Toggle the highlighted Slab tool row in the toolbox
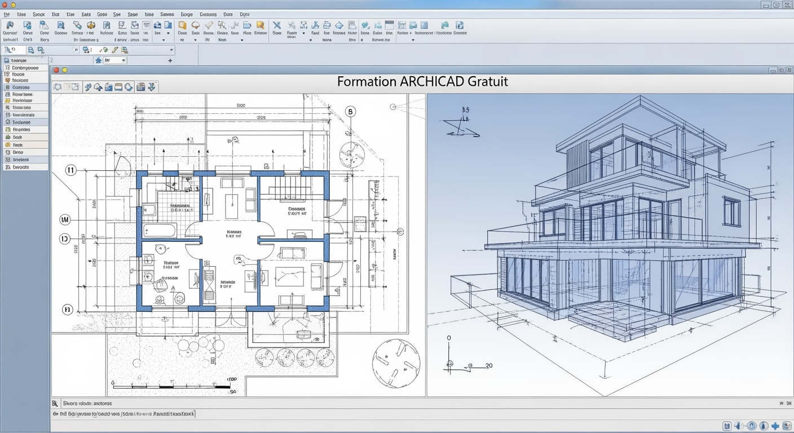 [25, 122]
